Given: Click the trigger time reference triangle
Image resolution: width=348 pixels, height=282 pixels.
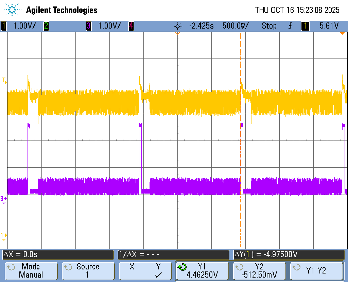Looking at the screenshot, I should point(177,33).
